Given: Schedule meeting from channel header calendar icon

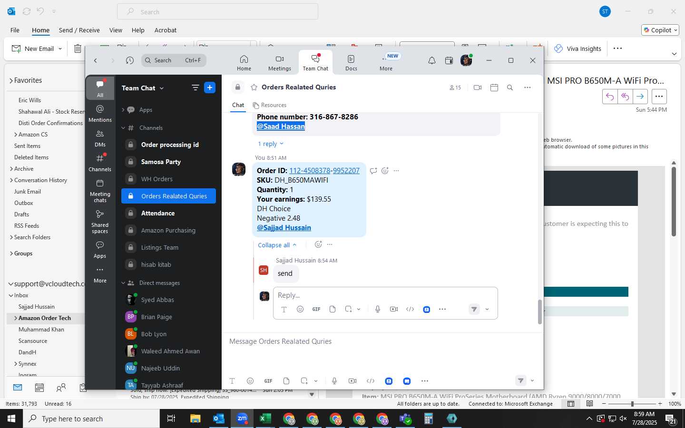Looking at the screenshot, I should tap(494, 88).
